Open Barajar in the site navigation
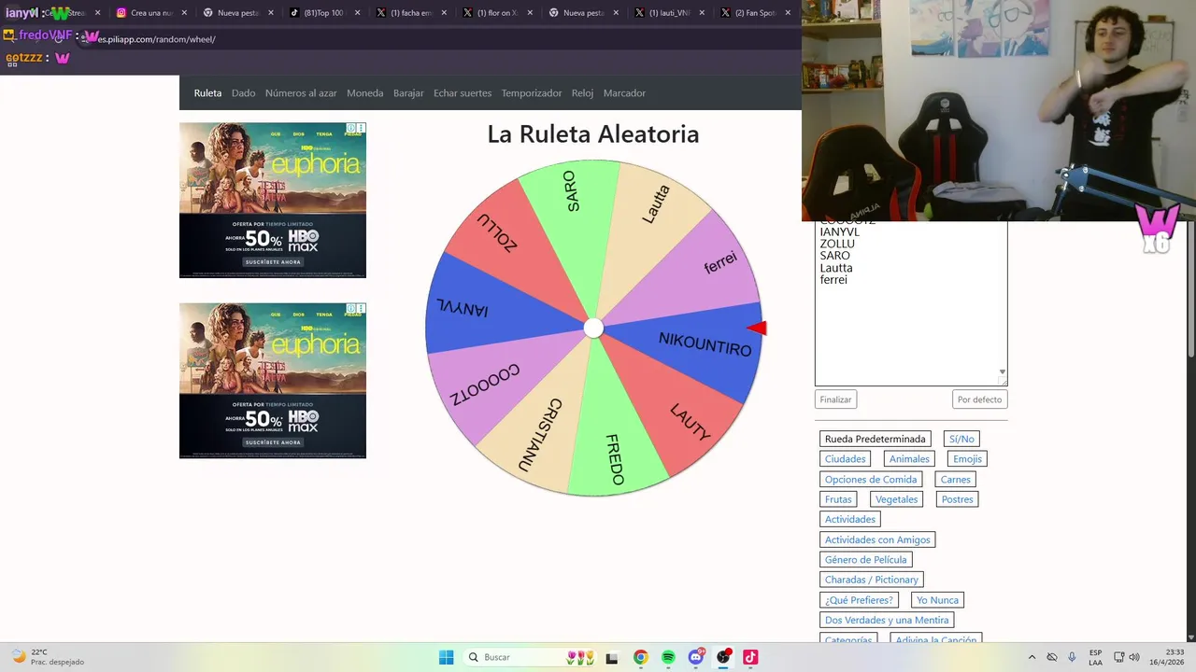This screenshot has height=672, width=1196. click(x=408, y=93)
